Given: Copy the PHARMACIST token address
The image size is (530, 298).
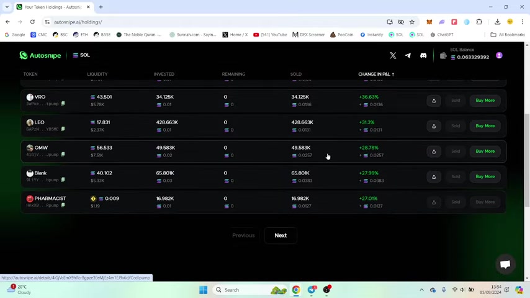Looking at the screenshot, I should point(63,205).
